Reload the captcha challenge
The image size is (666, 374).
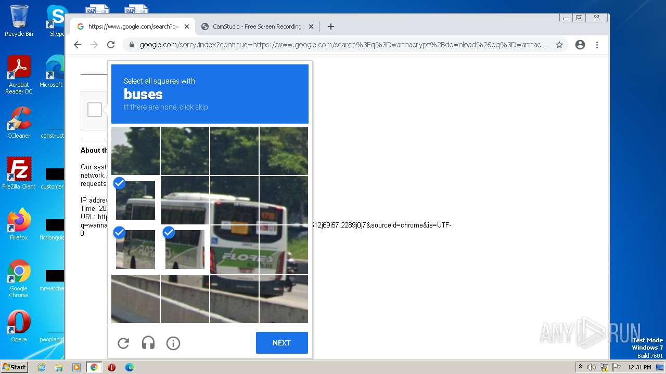pos(123,343)
